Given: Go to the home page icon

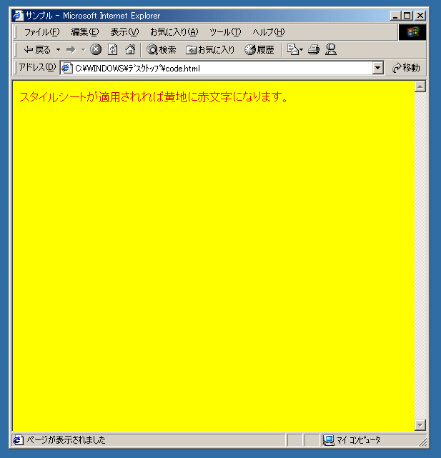Looking at the screenshot, I should click(130, 49).
